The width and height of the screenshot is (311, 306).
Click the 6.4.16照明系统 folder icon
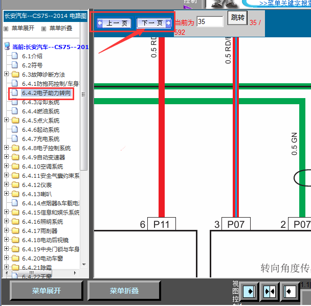pyautogui.click(x=15, y=221)
